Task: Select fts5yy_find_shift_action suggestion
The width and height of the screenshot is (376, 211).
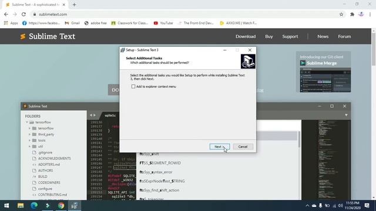Action: (159, 190)
